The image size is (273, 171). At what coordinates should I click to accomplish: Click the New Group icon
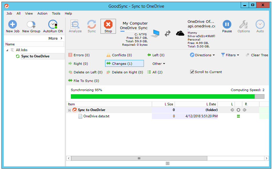click(x=31, y=25)
